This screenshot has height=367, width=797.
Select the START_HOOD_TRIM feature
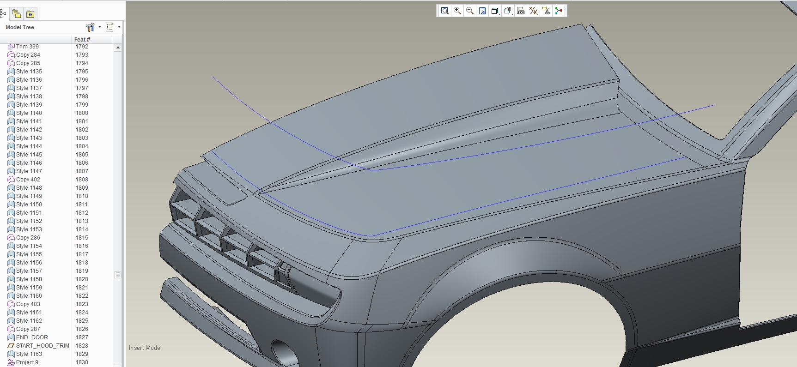(x=43, y=346)
